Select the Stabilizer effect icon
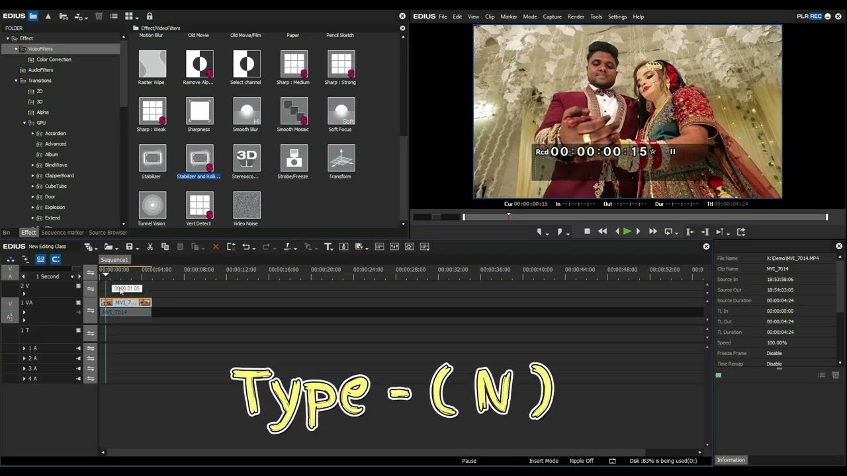Viewport: 847px width, 476px height. coord(152,158)
